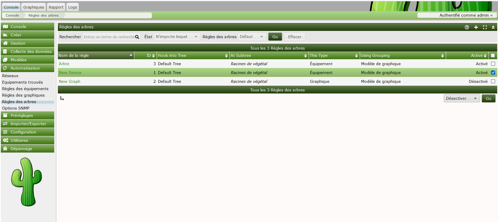The image size is (498, 222).
Task: Click the search magnifier icon
Action: [x=137, y=37]
